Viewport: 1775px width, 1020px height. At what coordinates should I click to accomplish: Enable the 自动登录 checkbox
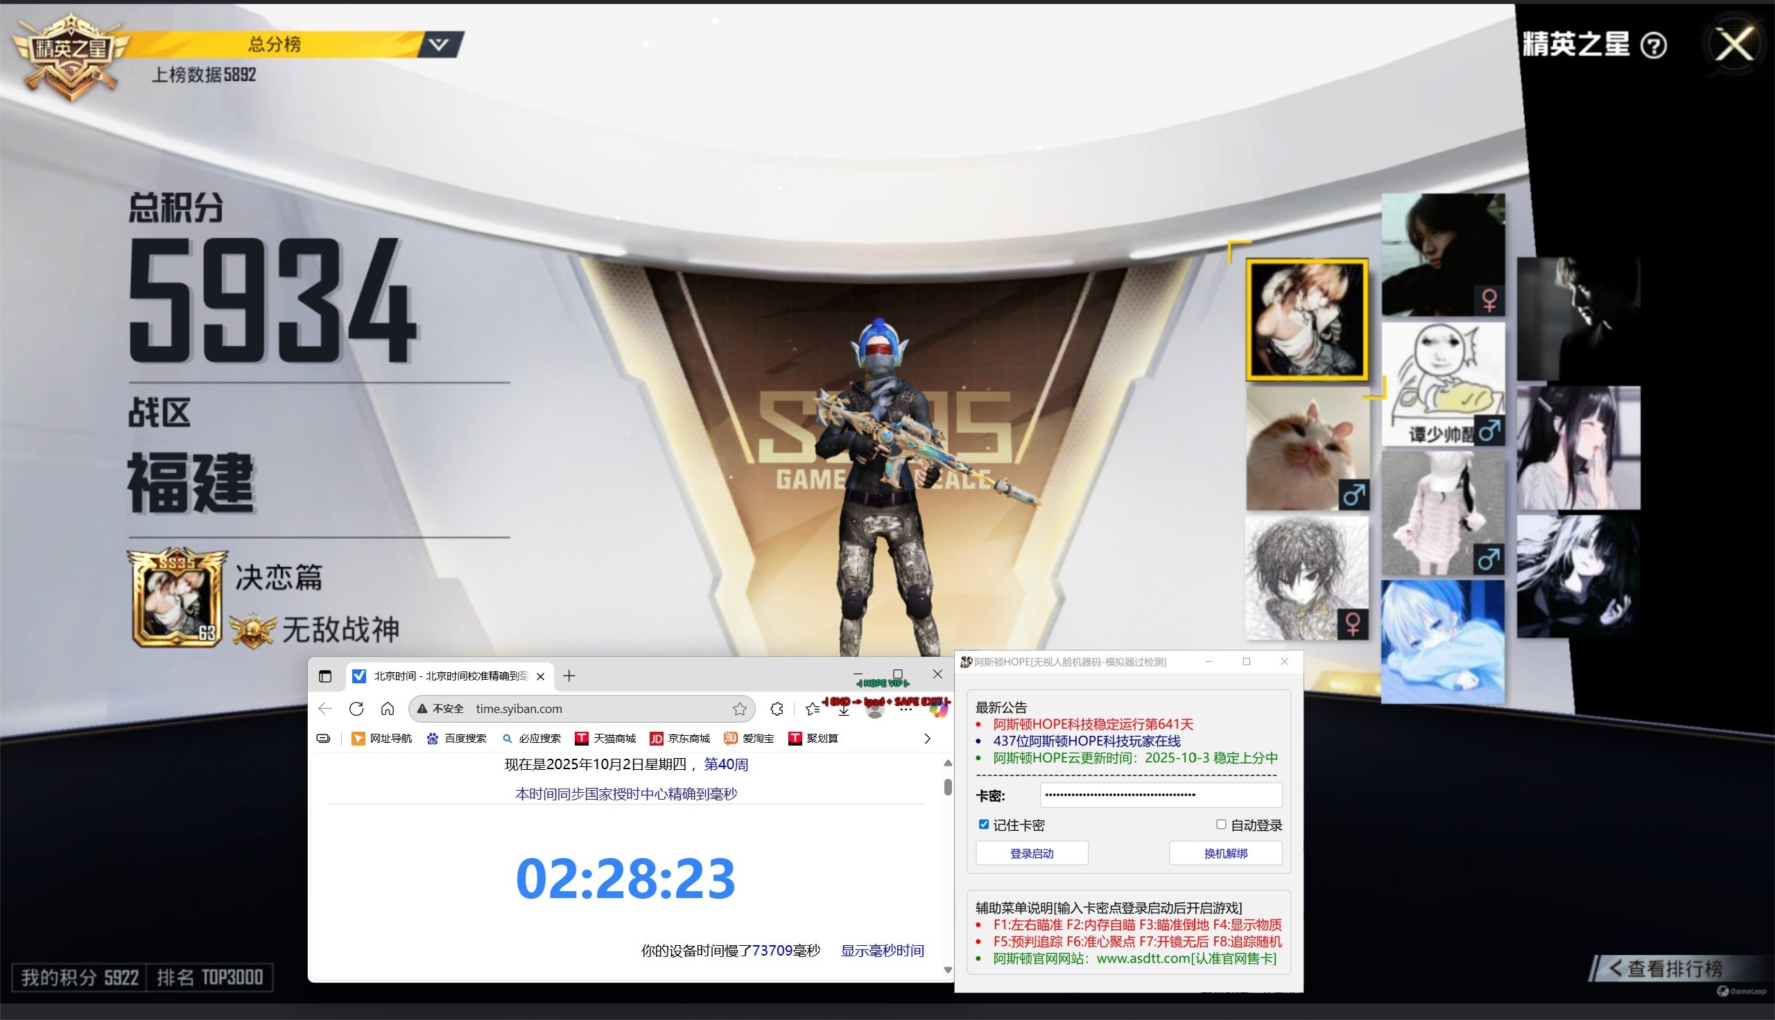pyautogui.click(x=1221, y=825)
